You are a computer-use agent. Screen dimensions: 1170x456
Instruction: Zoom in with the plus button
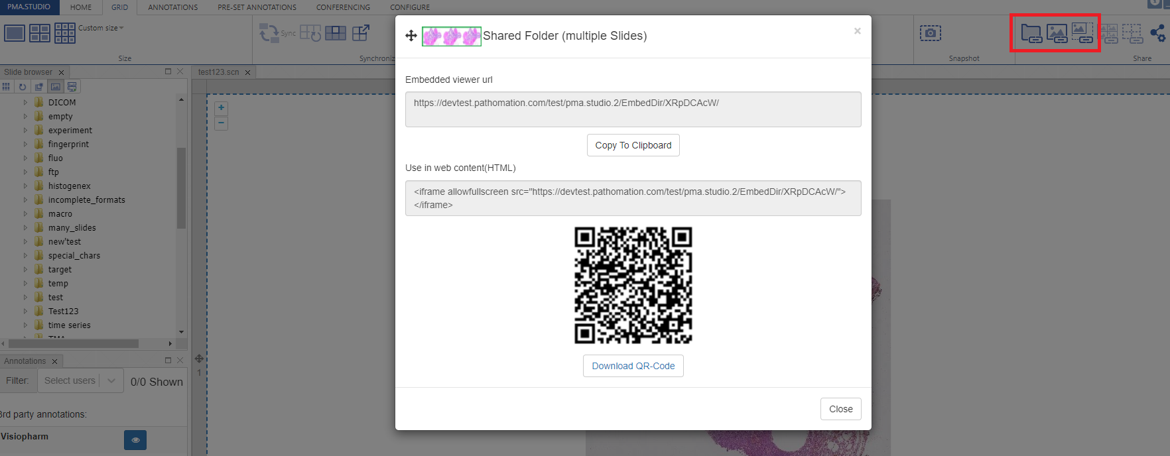222,108
